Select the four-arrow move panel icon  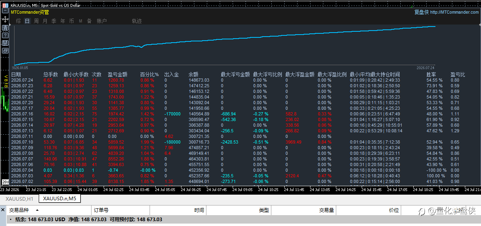coord(5,19)
